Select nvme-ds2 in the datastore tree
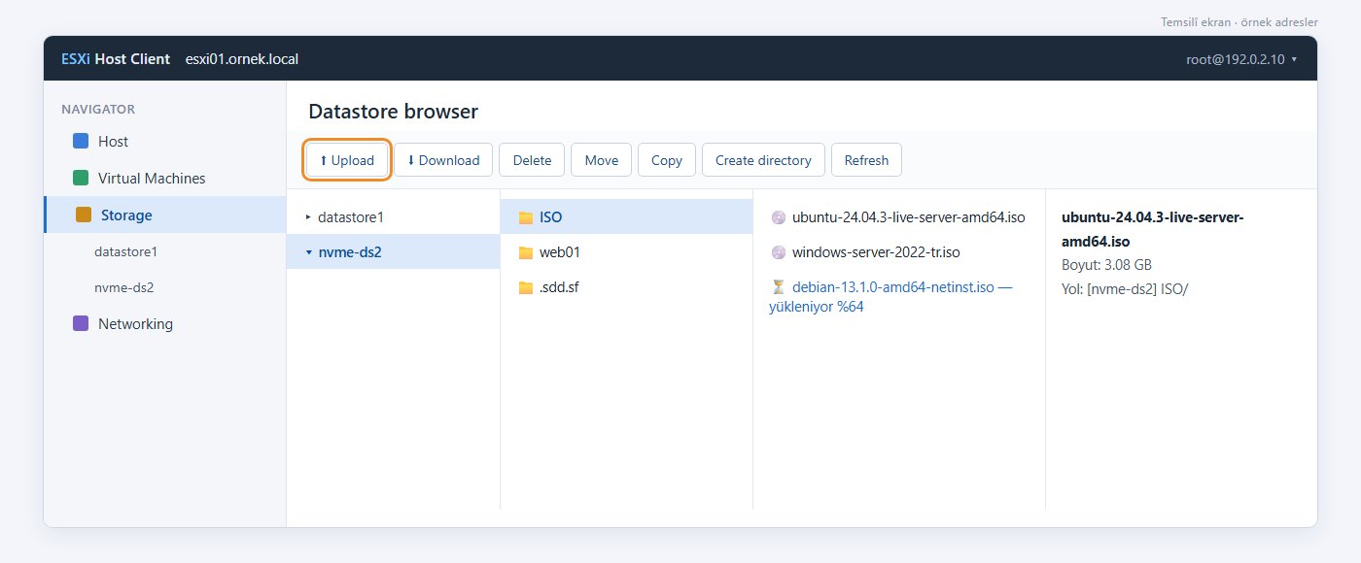This screenshot has height=563, width=1361. 394,252
